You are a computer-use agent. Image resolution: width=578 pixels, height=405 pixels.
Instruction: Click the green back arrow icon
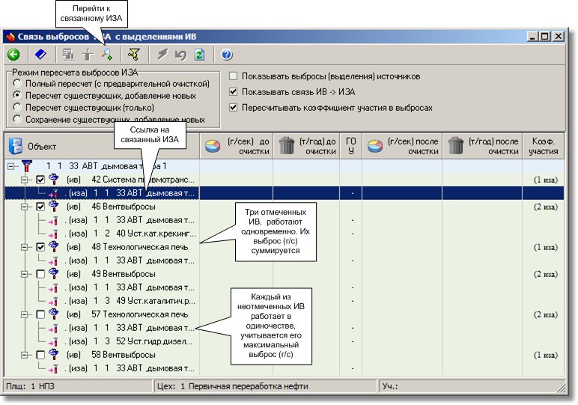click(x=13, y=54)
